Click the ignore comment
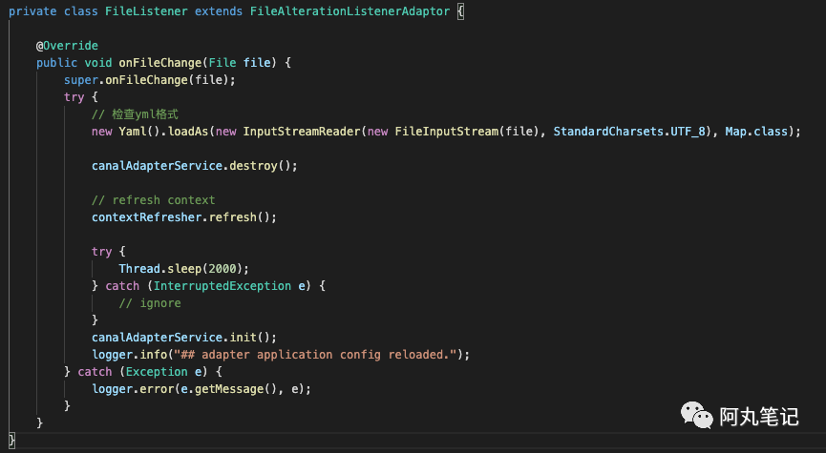The width and height of the screenshot is (826, 453). [x=150, y=303]
